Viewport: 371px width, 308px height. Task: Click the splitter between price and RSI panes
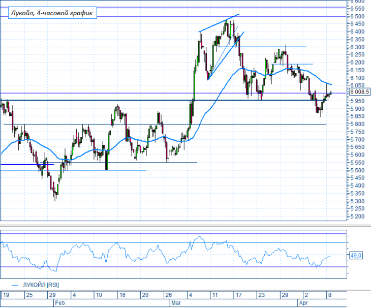(185, 225)
